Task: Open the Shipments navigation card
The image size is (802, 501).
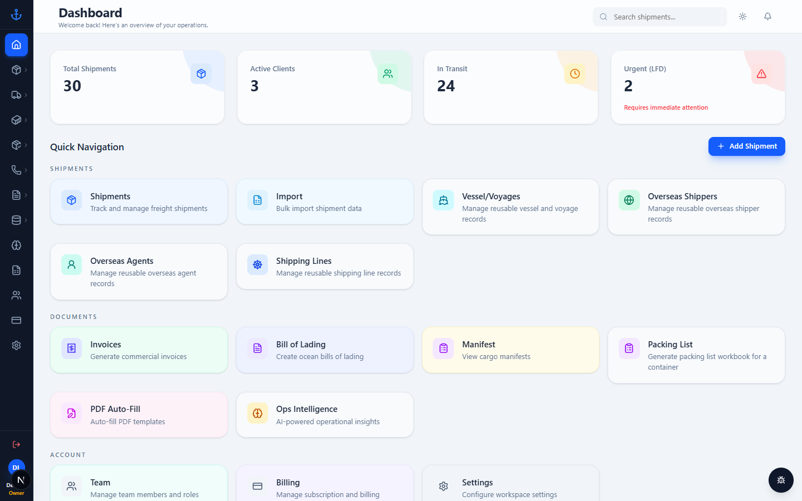Action: click(139, 202)
